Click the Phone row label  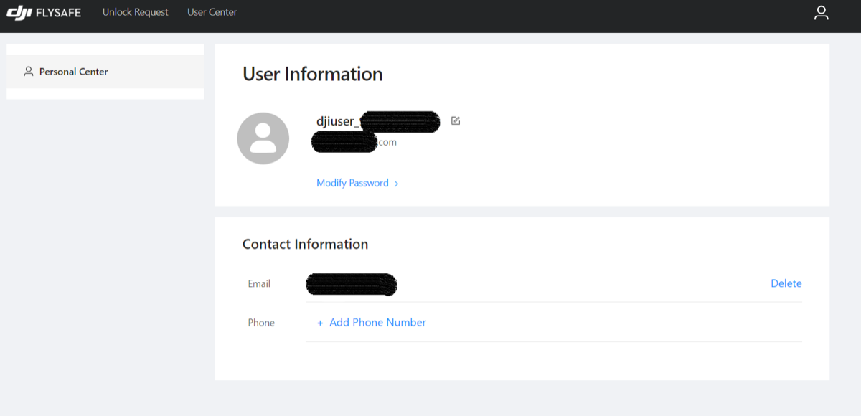[x=260, y=323]
